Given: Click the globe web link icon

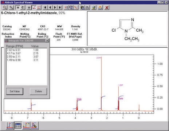Looking at the screenshot, I should 94,8.
